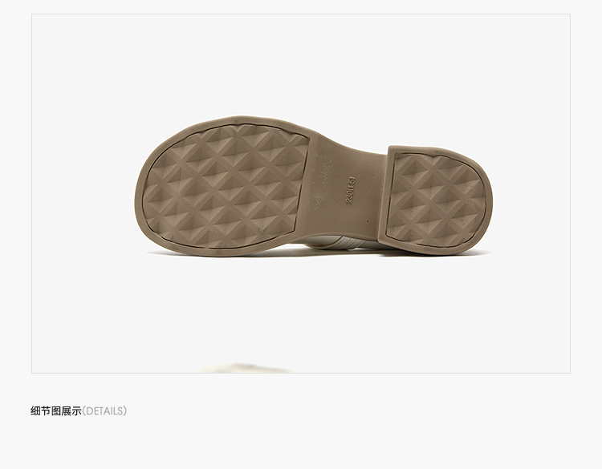Select the heel diamond tread pattern
The height and width of the screenshot is (469, 602).
436,200
